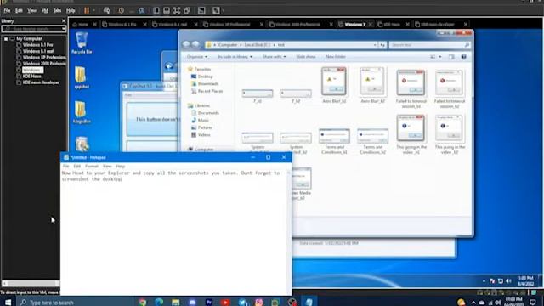Take a snapshot using the clock icon
The image size is (544, 306).
121,11
